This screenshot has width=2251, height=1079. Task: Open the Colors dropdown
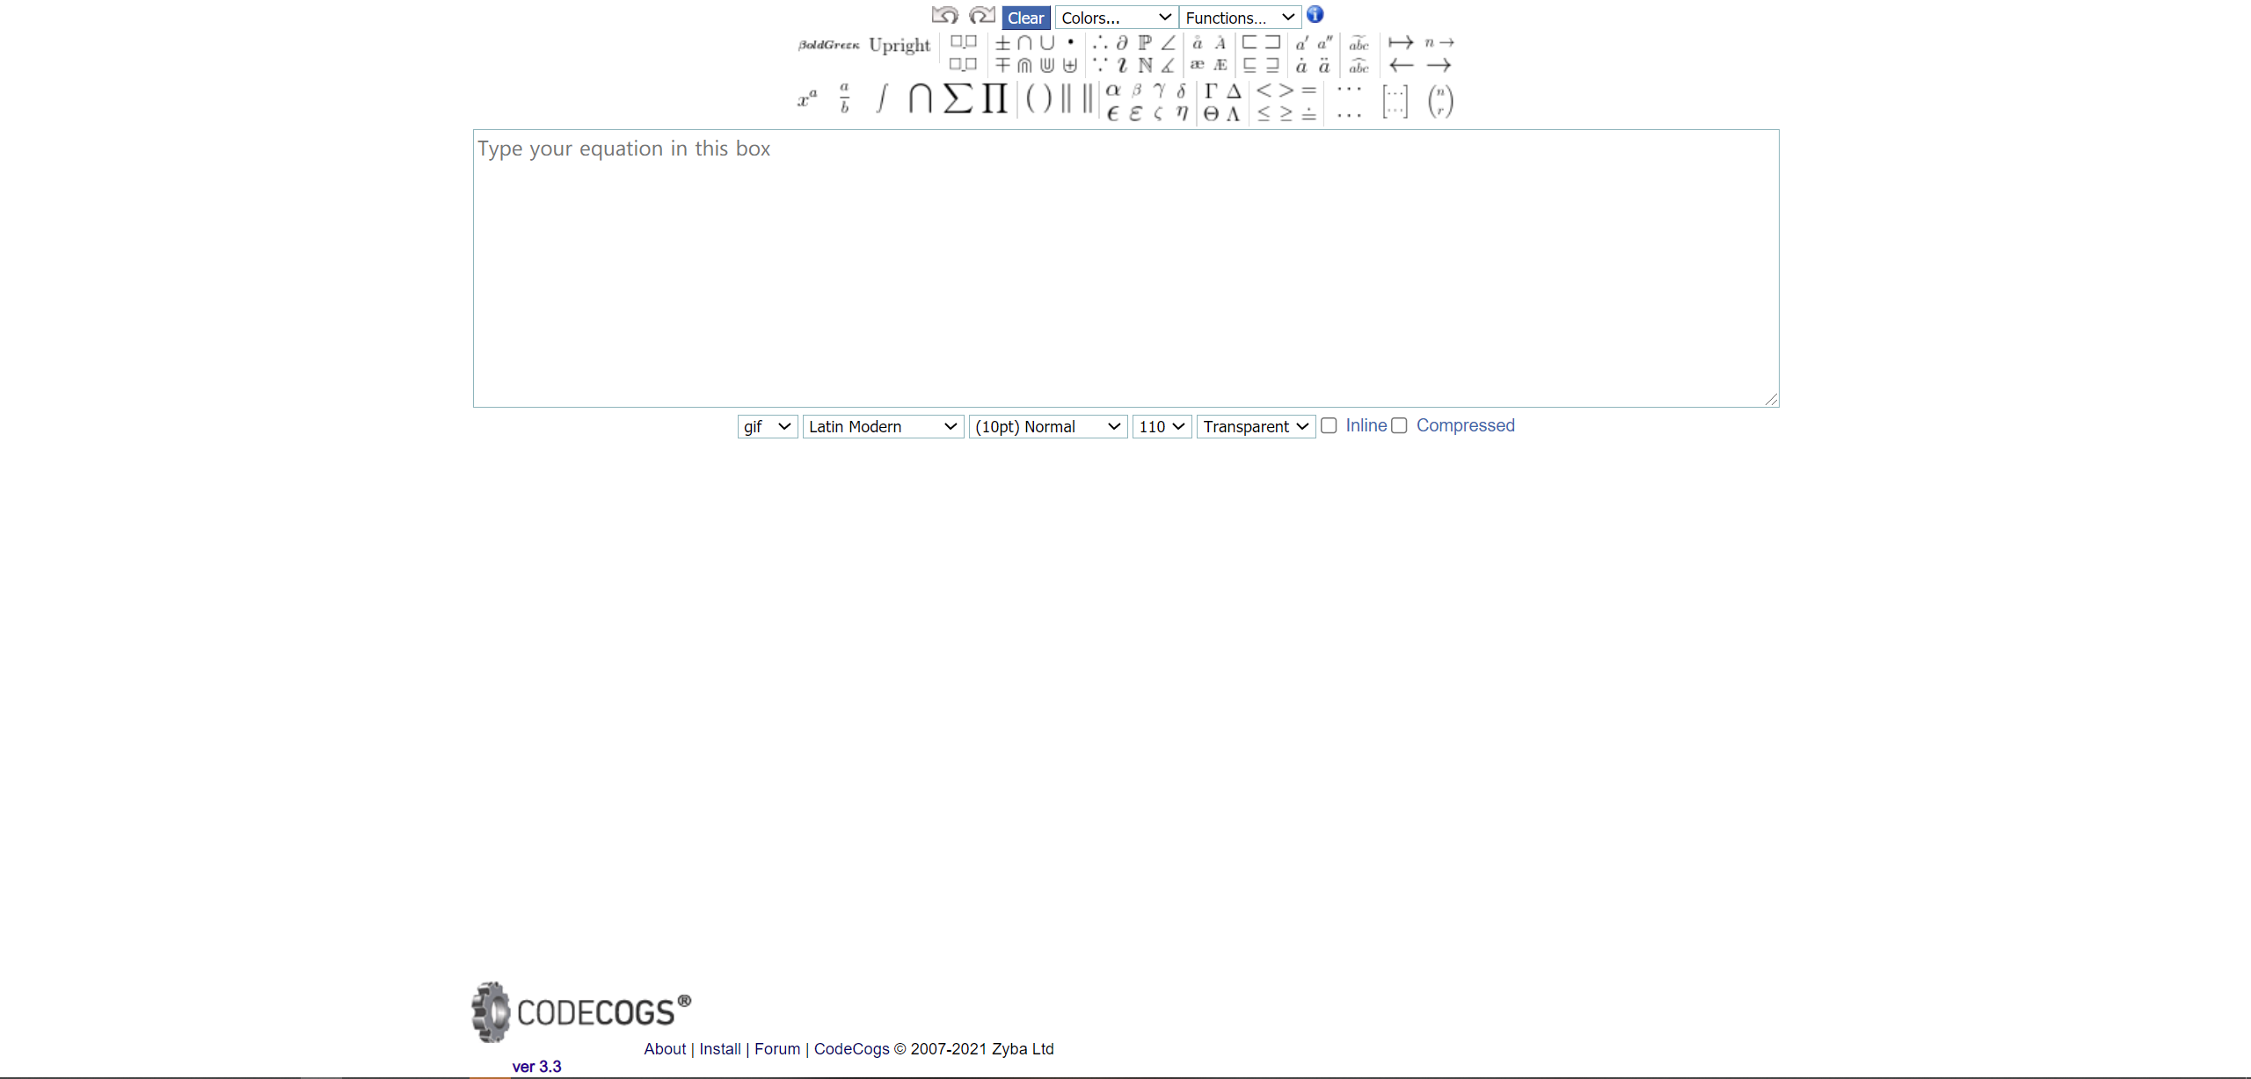1116,18
